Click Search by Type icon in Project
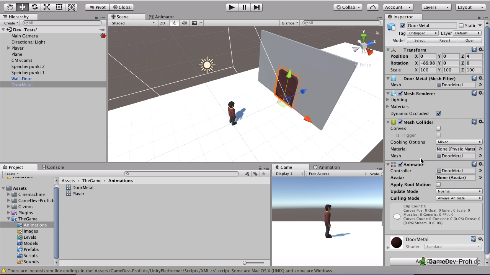This screenshot has width=490, height=275. point(247,174)
